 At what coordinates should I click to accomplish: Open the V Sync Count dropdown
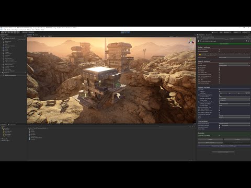click(x=234, y=57)
